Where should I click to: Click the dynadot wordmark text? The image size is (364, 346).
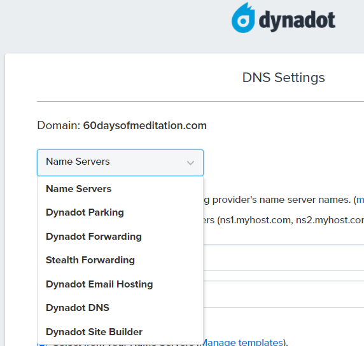tap(297, 20)
